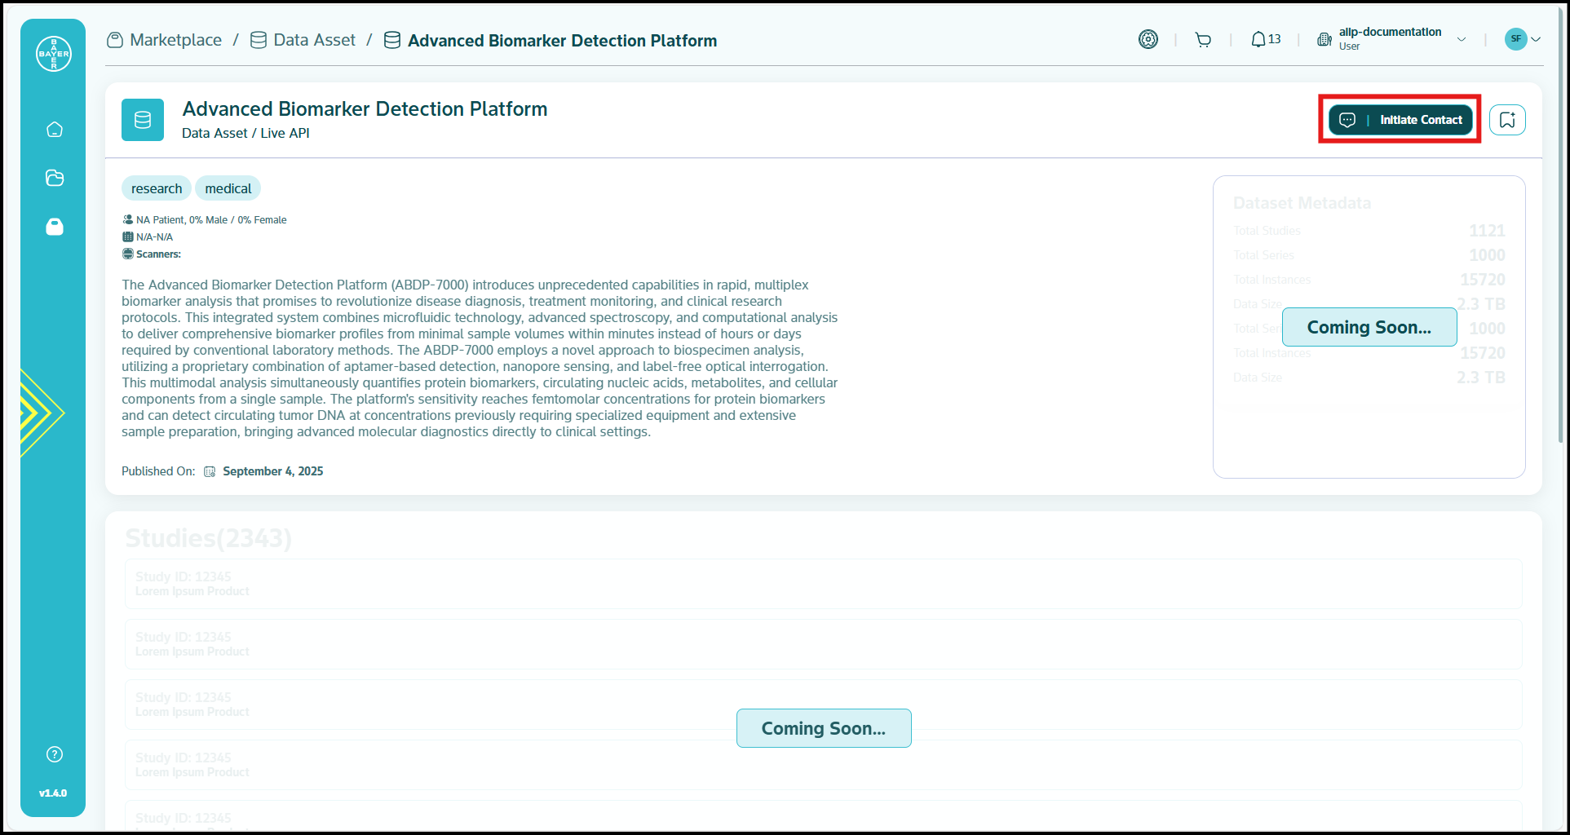Select the research tag

click(156, 188)
